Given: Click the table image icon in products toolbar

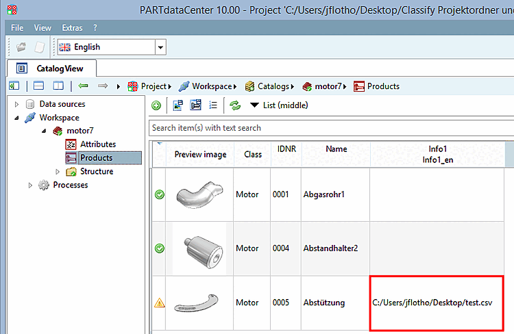Looking at the screenshot, I should coord(196,105).
